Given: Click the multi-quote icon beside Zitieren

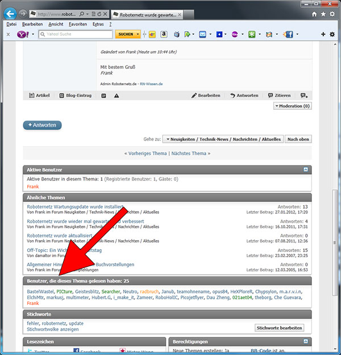Looking at the screenshot, I should click(304, 96).
